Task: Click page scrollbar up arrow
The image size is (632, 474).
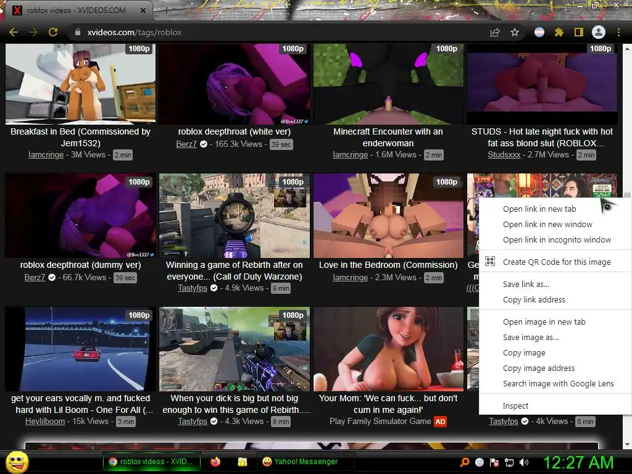Action: point(627,48)
